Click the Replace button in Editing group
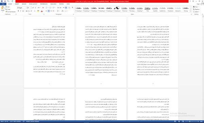The width and height of the screenshot is (204, 123). click(196, 9)
